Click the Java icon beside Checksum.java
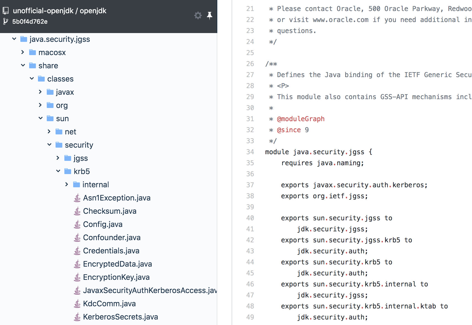472x325 pixels. coord(76,211)
